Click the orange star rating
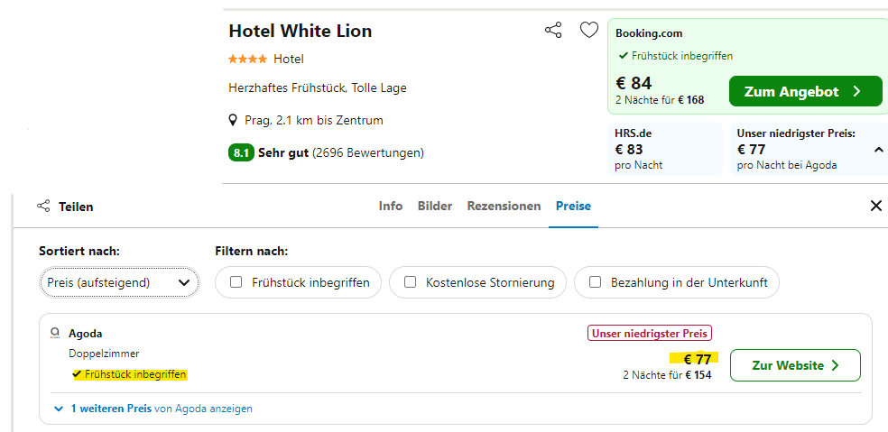Viewport: 888px width, 432px height. pyautogui.click(x=247, y=60)
